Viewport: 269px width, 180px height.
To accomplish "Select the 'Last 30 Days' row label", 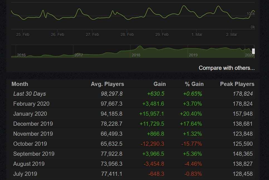I will click(x=30, y=94).
